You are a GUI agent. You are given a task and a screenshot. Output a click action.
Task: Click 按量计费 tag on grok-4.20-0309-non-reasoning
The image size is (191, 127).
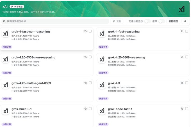click(x=7, y=73)
